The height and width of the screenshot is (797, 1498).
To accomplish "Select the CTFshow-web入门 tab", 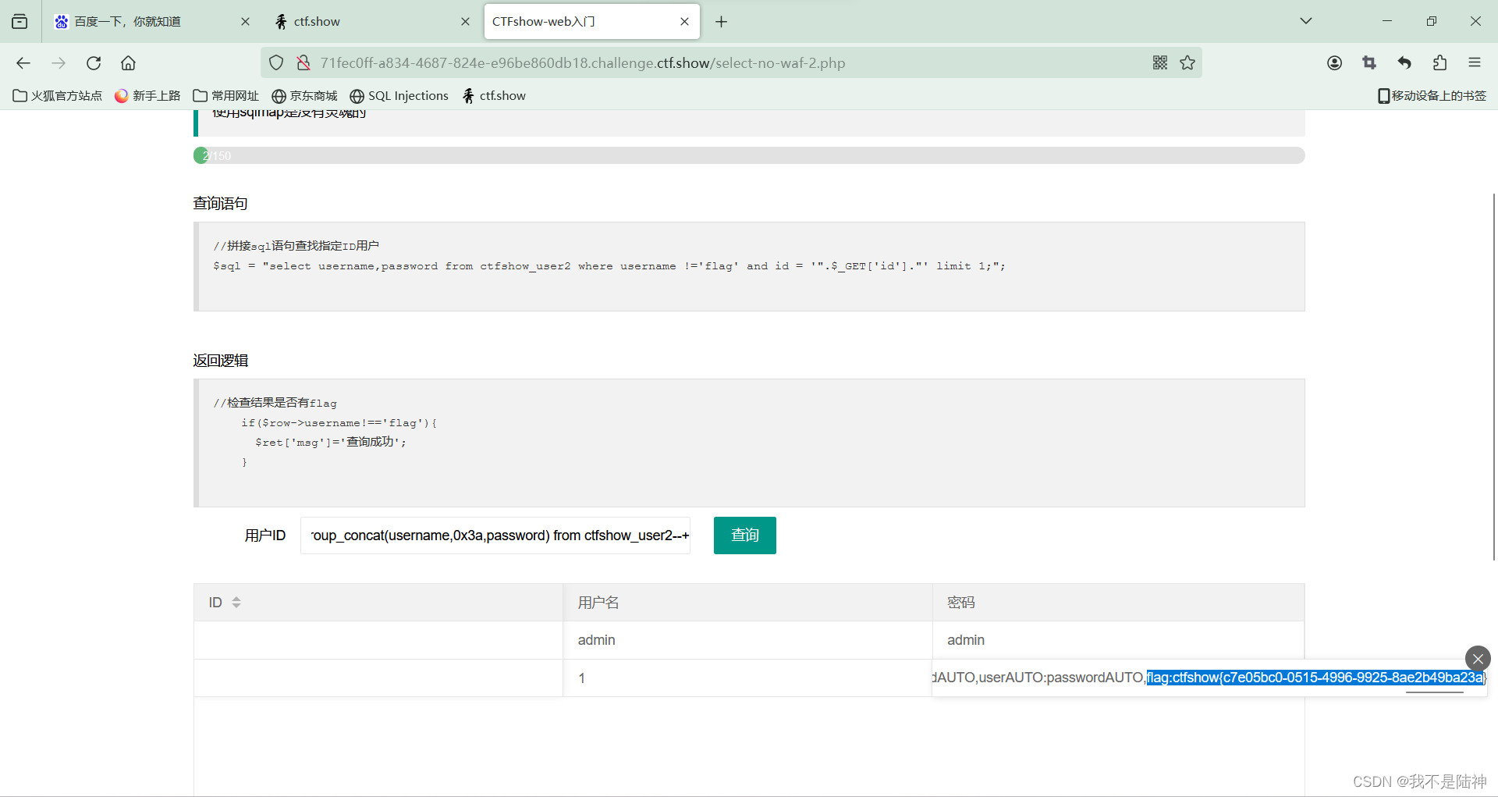I will (591, 22).
